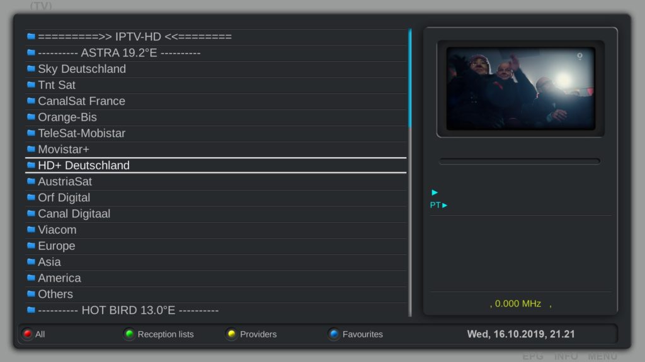645x362 pixels.
Task: Click the folder icon beside America
Action: (x=31, y=278)
